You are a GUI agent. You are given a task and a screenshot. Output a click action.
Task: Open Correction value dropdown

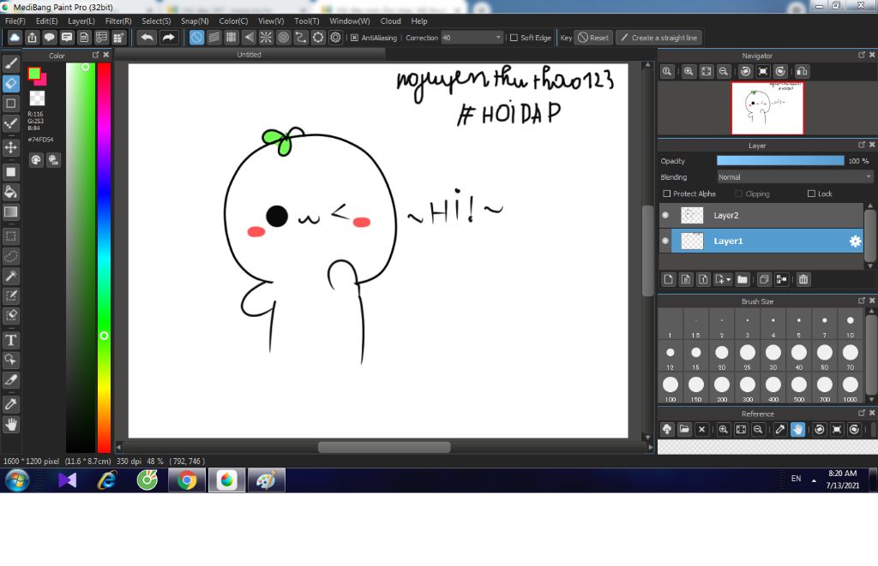click(472, 38)
